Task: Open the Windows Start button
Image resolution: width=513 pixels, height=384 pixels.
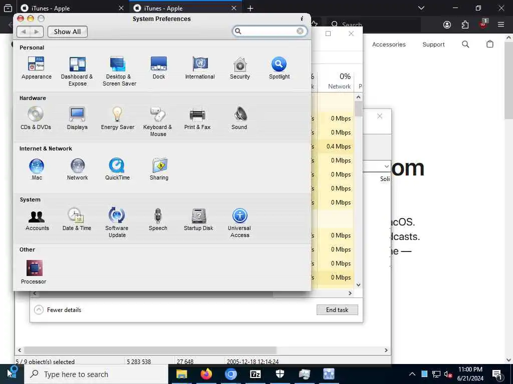Action: (x=12, y=374)
